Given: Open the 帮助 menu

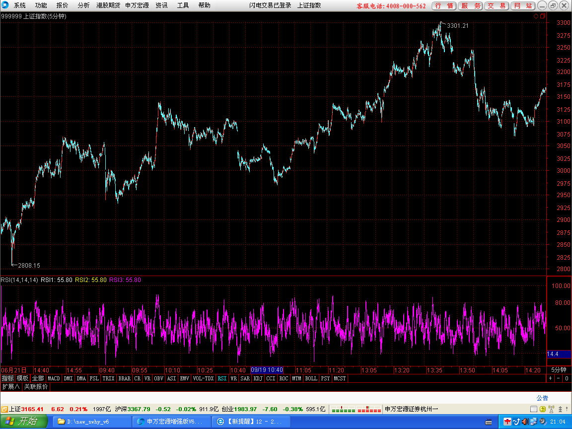Looking at the screenshot, I should 204,5.
